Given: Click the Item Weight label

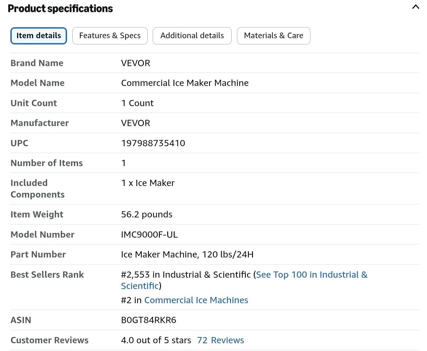Looking at the screenshot, I should pyautogui.click(x=37, y=214).
